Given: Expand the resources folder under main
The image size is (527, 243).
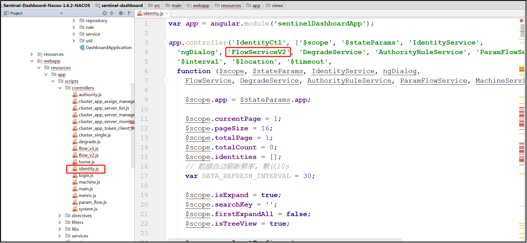Looking at the screenshot, I should point(31,54).
